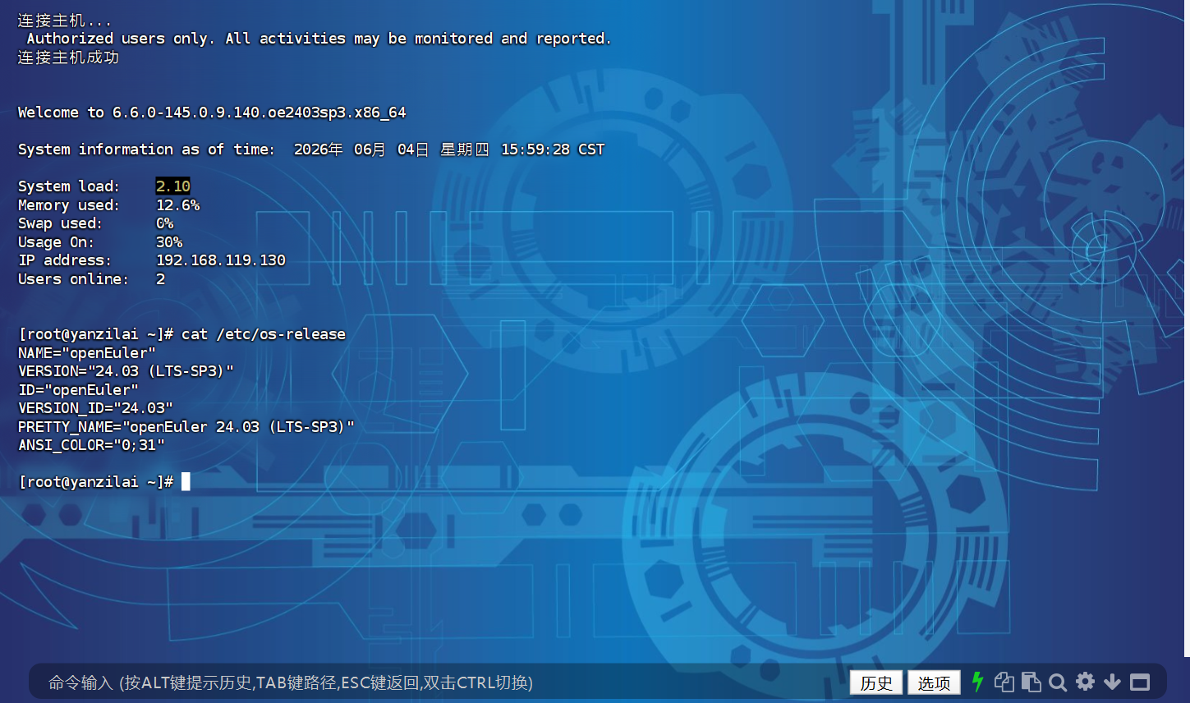
Task: Click the 'Authorized users only' banner line
Action: [319, 39]
